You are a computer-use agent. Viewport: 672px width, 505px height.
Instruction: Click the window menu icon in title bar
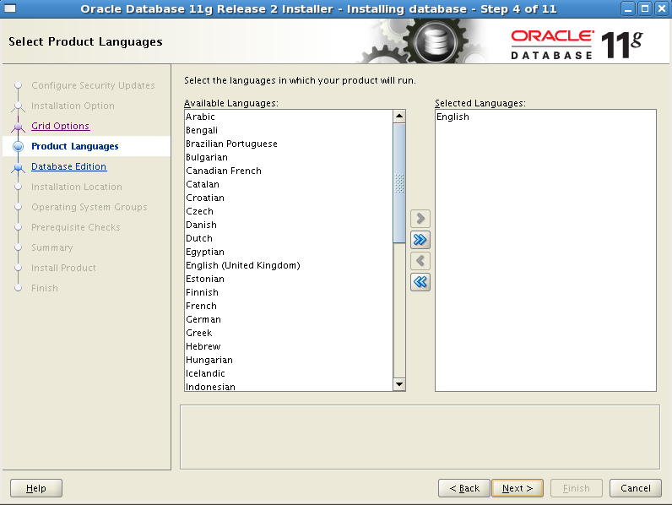point(10,8)
